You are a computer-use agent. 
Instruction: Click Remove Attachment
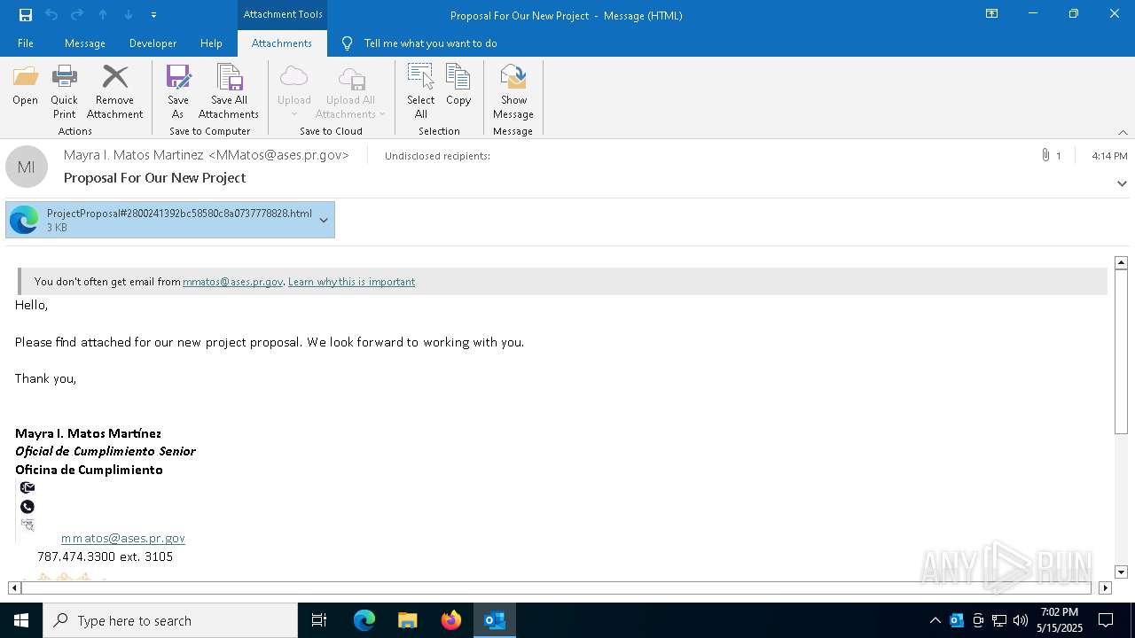pos(114,92)
